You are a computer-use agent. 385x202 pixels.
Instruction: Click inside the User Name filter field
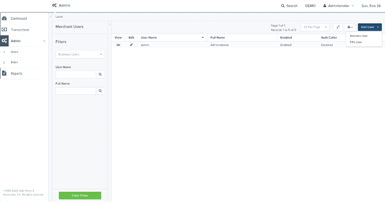pyautogui.click(x=76, y=75)
